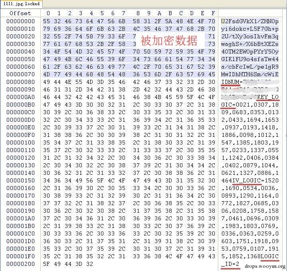Image resolution: width=287 pixels, height=271 pixels.
Task: Select ASCII text '4OTM2EWOpPYrY5Oy'
Action: [x=250, y=51]
